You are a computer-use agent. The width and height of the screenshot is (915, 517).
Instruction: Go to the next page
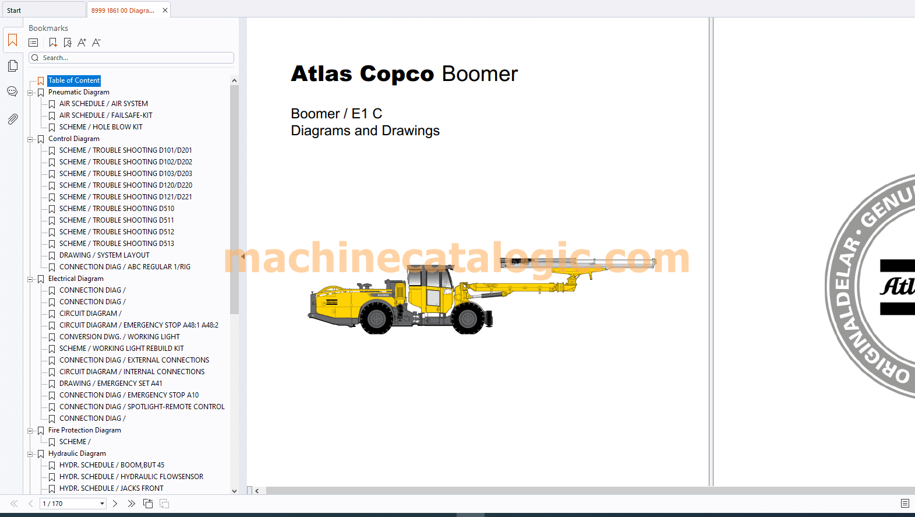click(115, 504)
